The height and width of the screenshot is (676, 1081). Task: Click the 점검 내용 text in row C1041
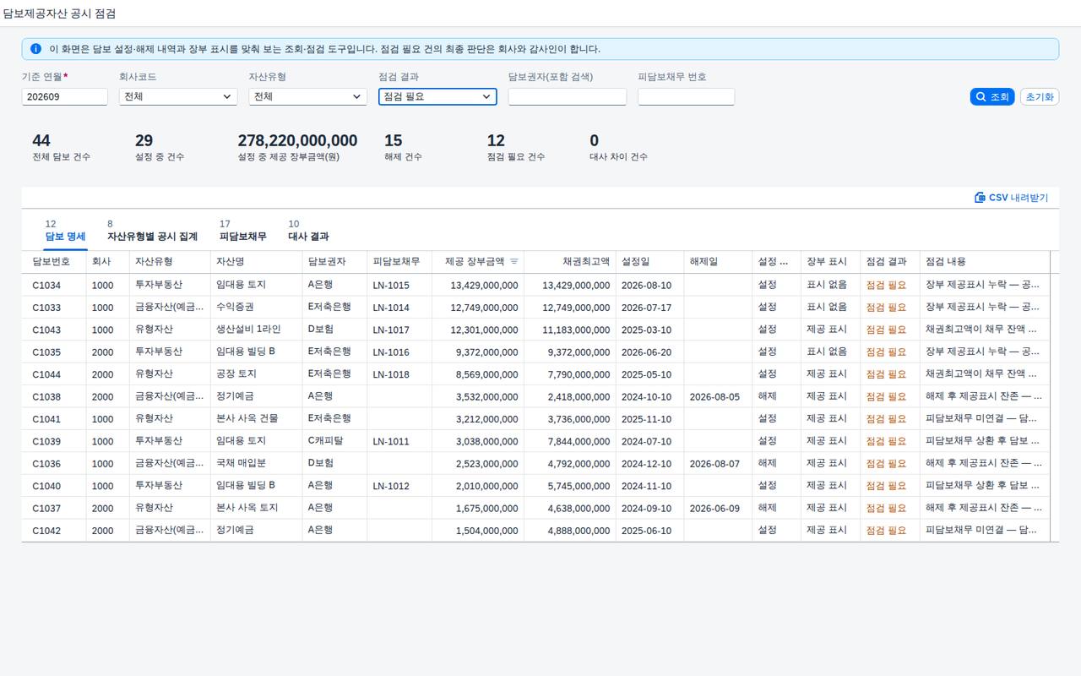point(982,419)
